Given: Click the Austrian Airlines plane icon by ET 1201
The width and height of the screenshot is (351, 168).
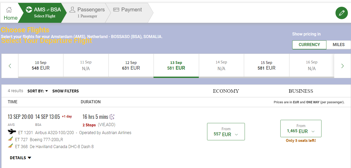Looking at the screenshot, I should [x=12, y=132].
